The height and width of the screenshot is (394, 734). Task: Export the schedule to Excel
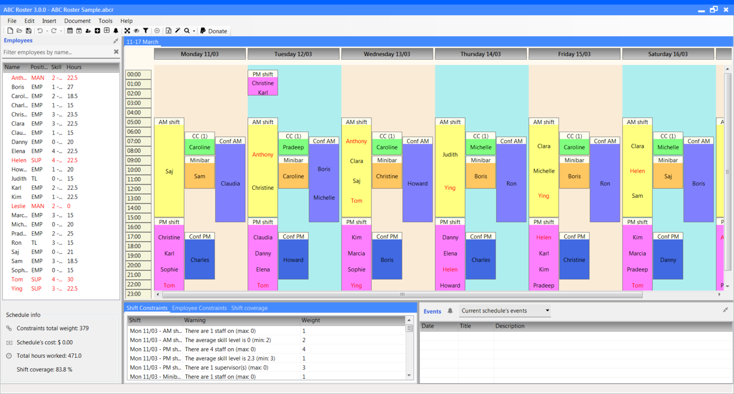click(x=169, y=30)
